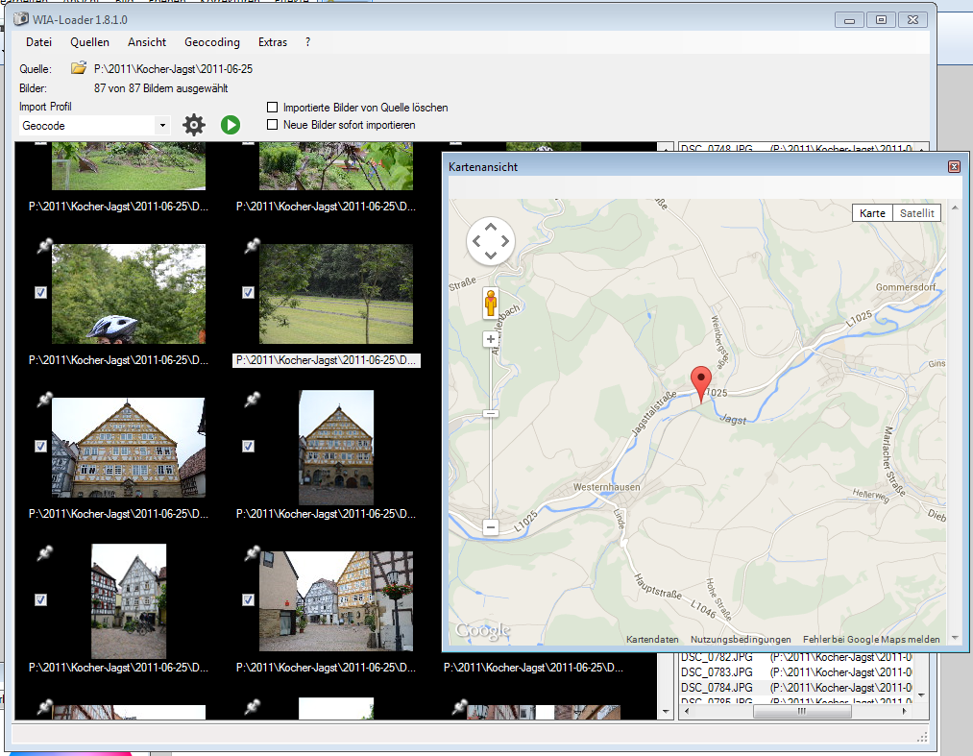Enable Importierte Bilder von Quelle löschen
973x756 pixels.
272,108
